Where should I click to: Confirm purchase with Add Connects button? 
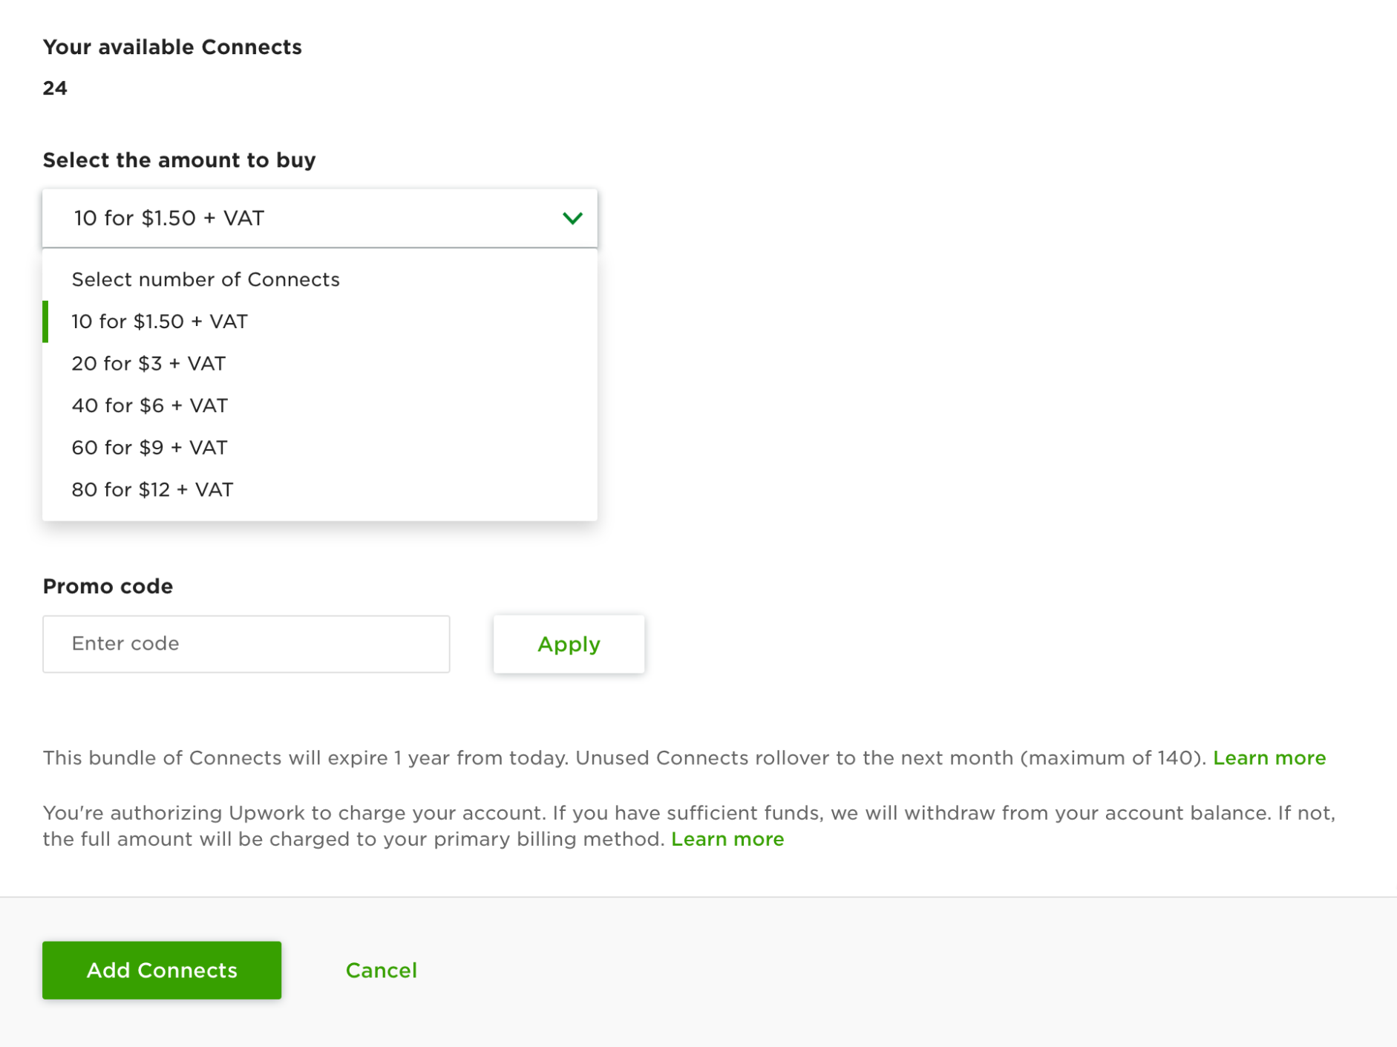click(x=162, y=971)
